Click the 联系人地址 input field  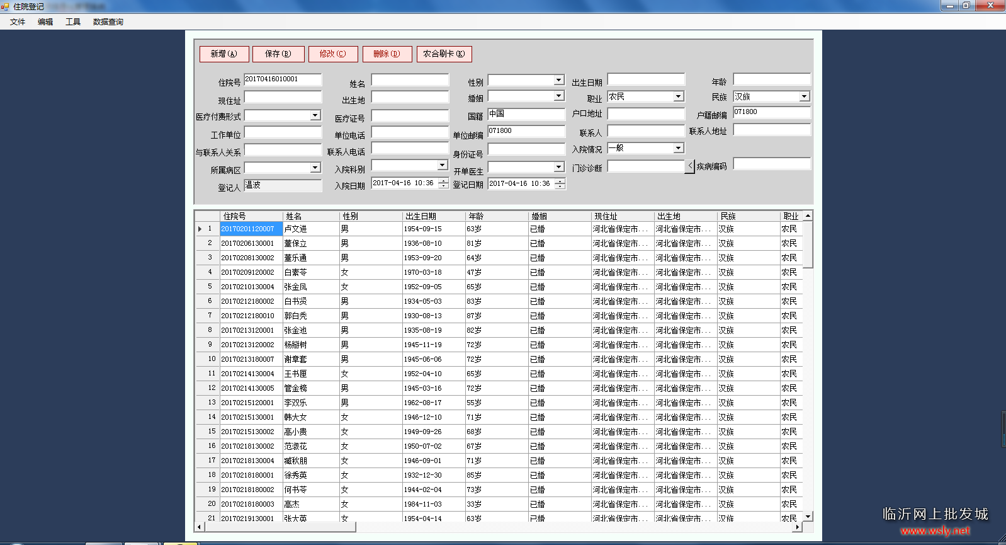coord(772,130)
